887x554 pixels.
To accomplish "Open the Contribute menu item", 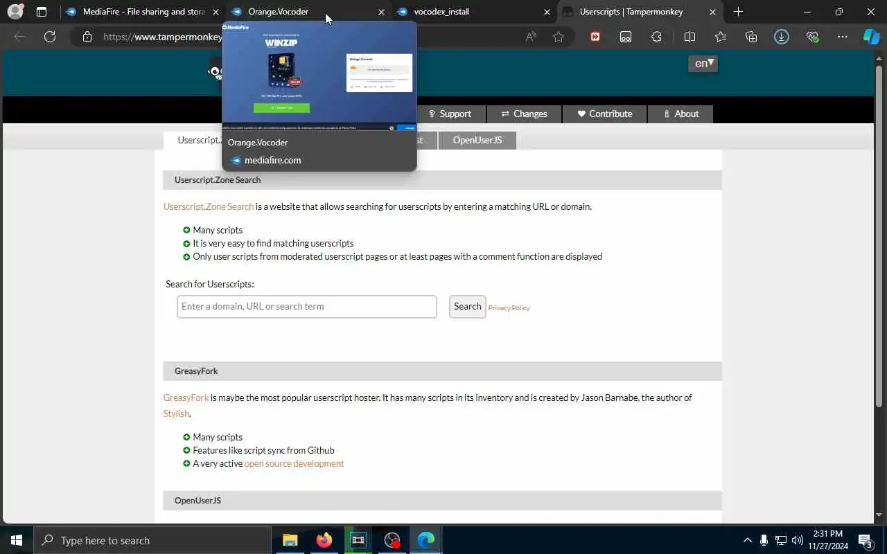I will tap(604, 114).
